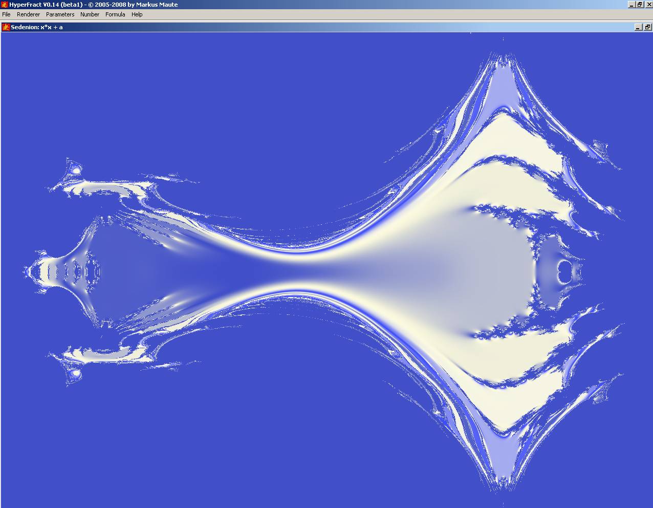Open the File menu
Screen dimensions: 653x508
(6, 14)
